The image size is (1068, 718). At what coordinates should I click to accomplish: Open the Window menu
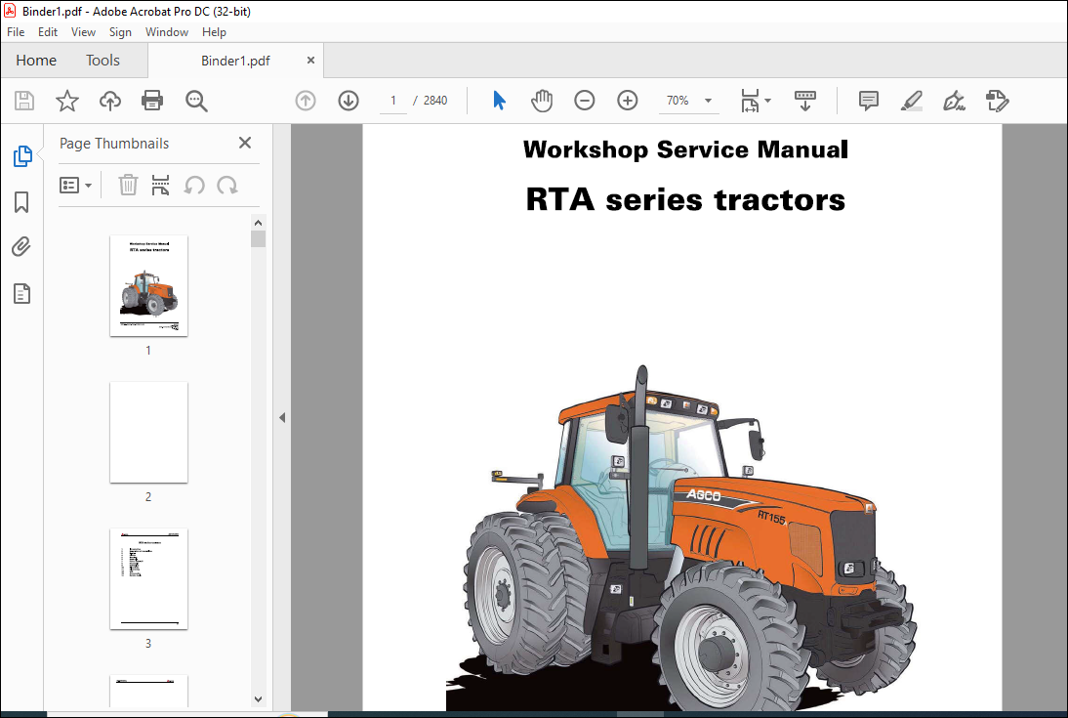click(167, 32)
